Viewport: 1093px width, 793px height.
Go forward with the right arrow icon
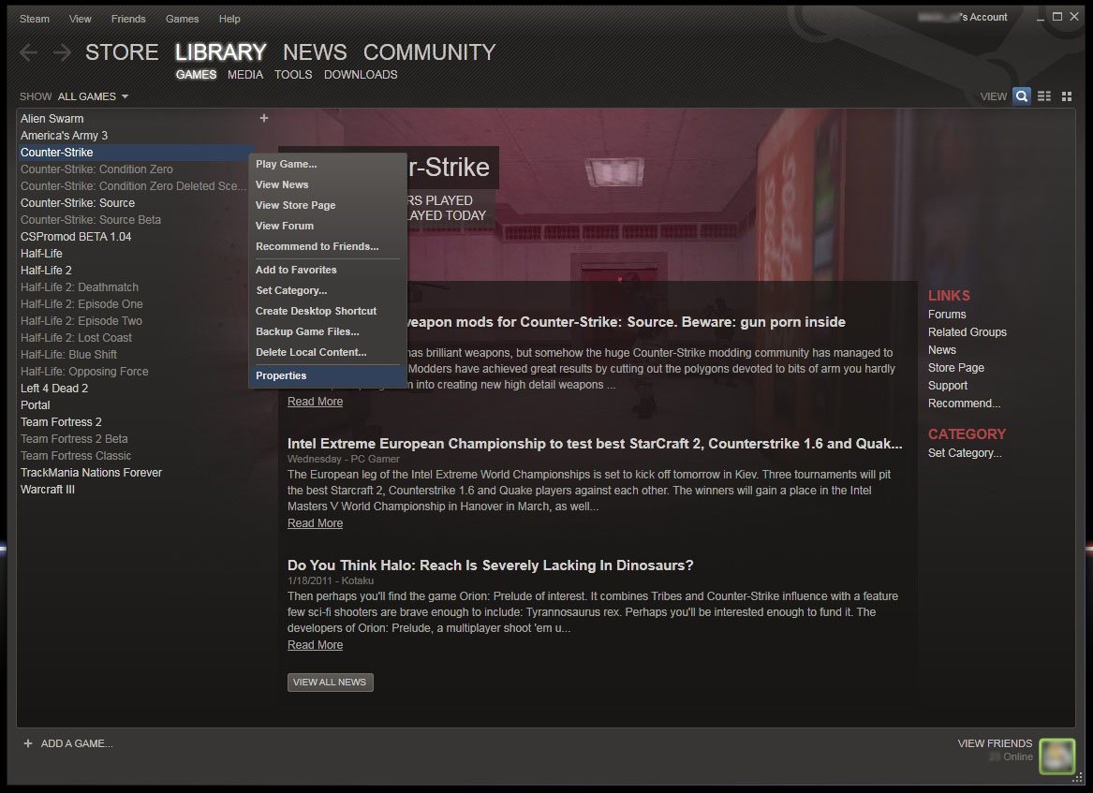tap(62, 52)
